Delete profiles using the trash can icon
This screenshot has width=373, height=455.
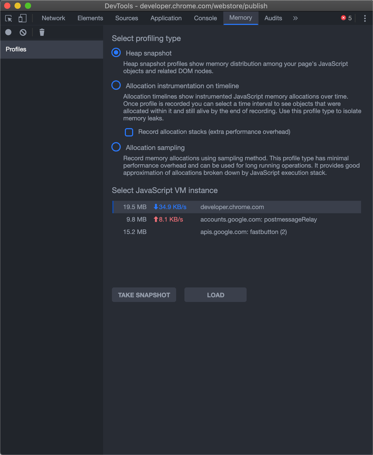tap(42, 32)
